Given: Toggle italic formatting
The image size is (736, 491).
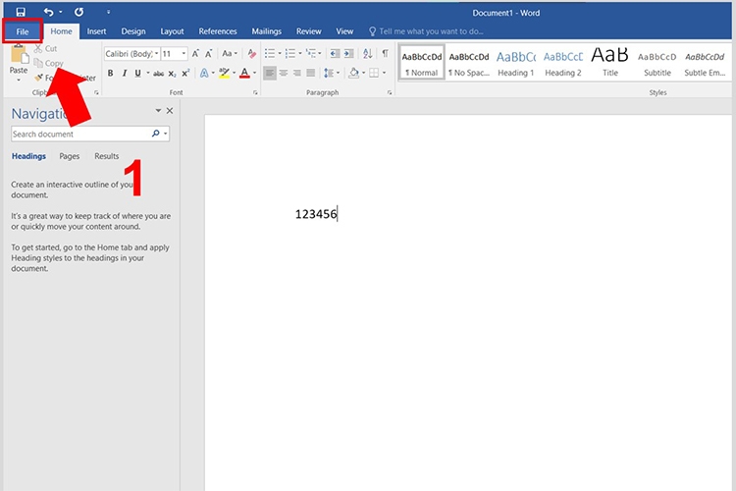Looking at the screenshot, I should [x=125, y=74].
